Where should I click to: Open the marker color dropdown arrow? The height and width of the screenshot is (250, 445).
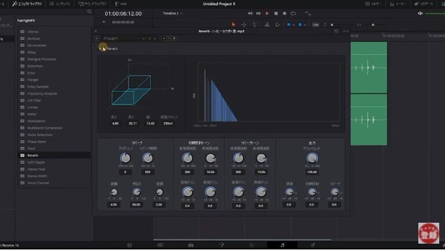(305, 25)
